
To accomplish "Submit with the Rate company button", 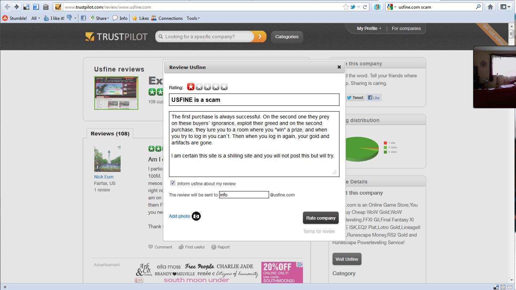I will coord(321,218).
